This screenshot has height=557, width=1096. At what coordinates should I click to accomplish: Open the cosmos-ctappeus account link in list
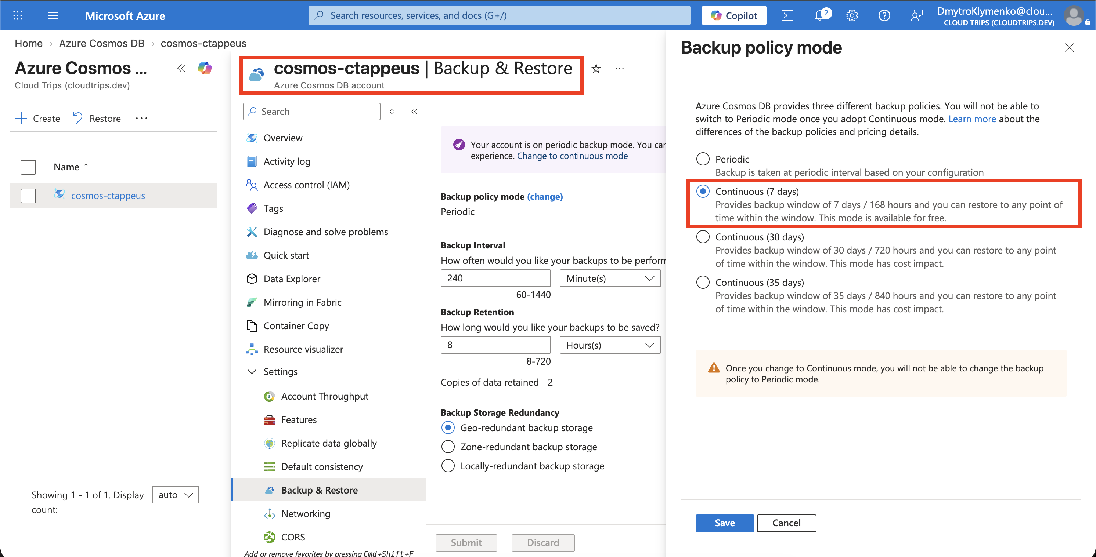click(108, 196)
